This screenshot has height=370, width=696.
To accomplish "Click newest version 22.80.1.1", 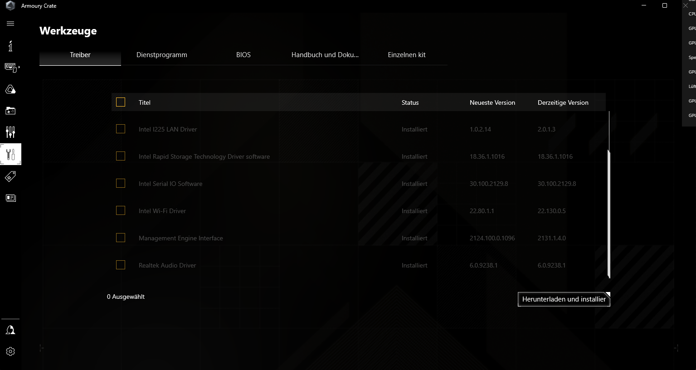I will [482, 211].
